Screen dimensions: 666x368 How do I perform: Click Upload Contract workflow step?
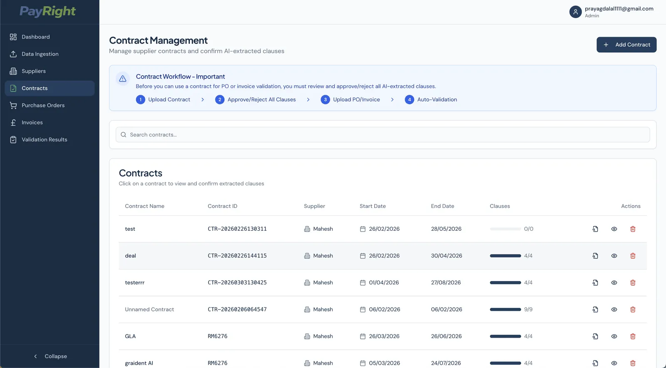(163, 100)
